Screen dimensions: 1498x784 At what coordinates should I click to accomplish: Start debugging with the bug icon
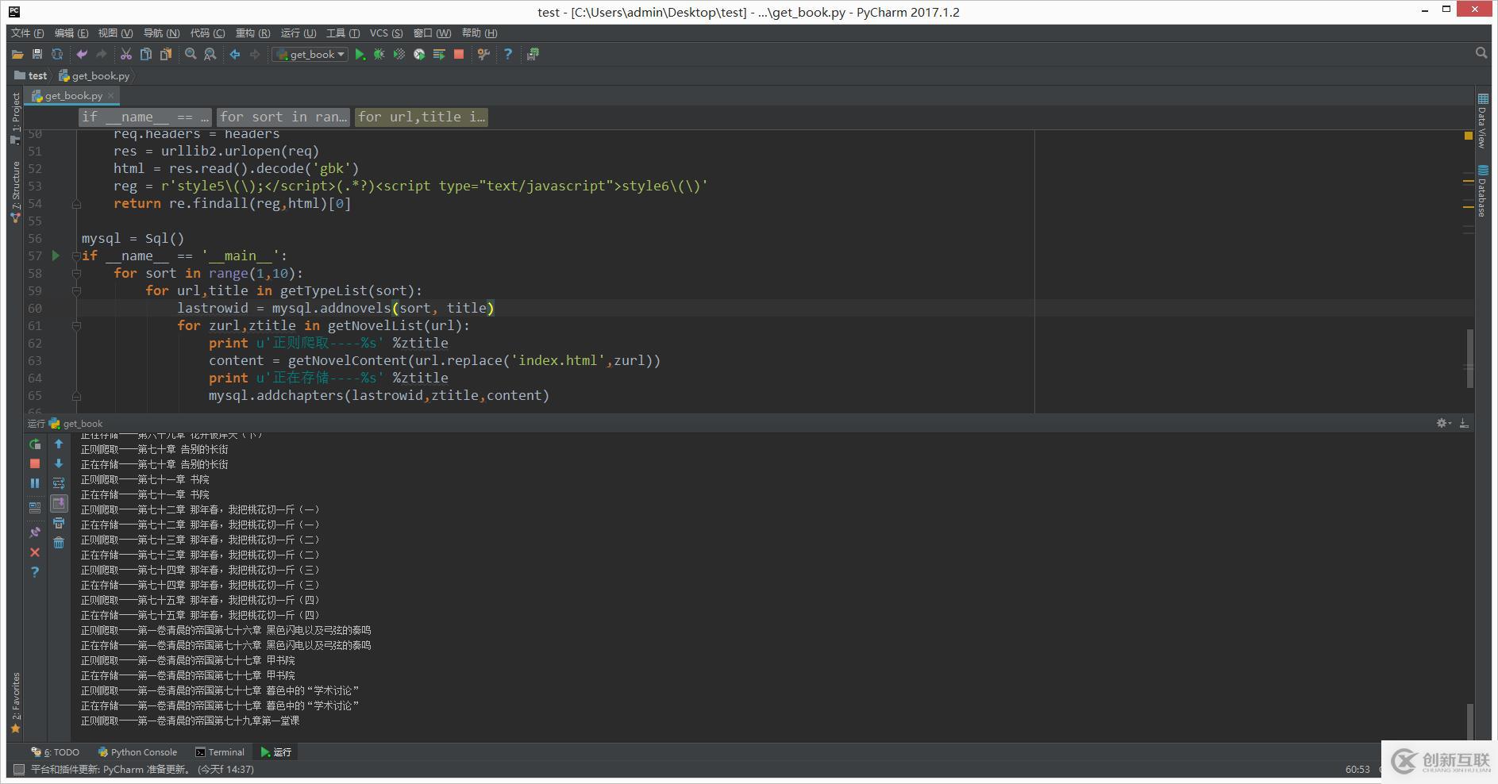pos(379,54)
